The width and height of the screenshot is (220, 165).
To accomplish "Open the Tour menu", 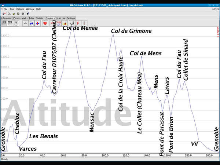I will click(12, 9).
